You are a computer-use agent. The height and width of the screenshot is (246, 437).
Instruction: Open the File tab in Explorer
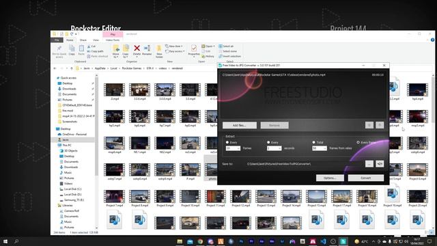(57, 40)
